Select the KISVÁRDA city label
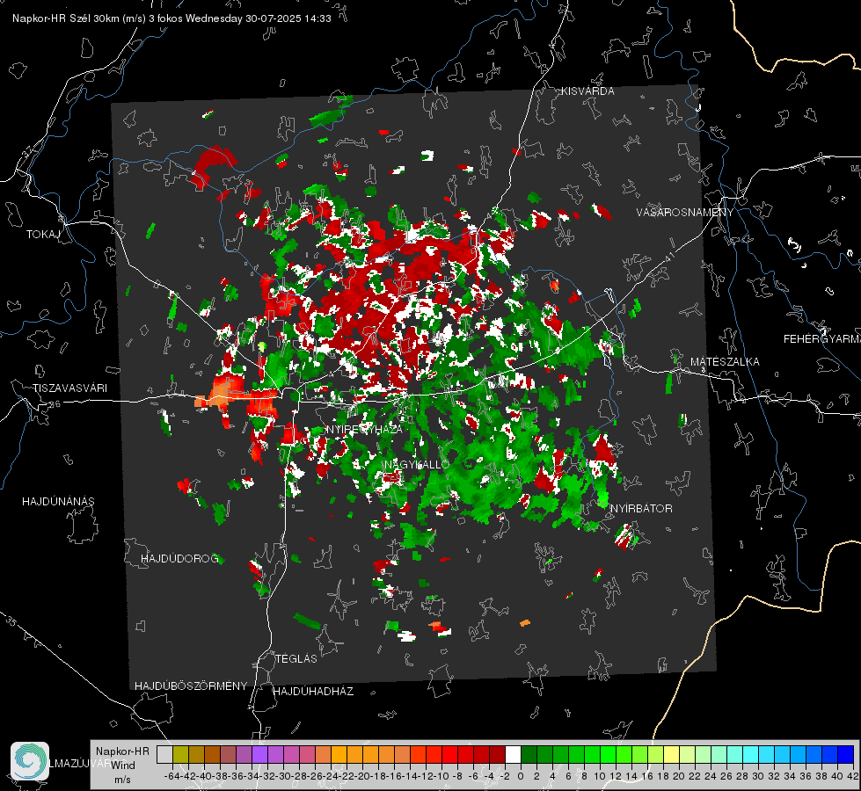The image size is (861, 791). [587, 91]
